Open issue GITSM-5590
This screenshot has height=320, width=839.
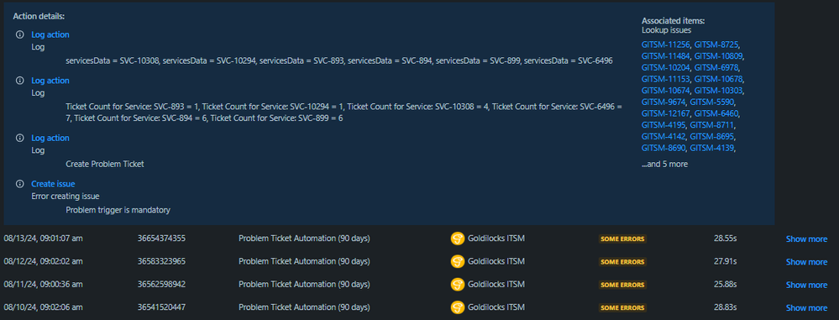pyautogui.click(x=712, y=102)
